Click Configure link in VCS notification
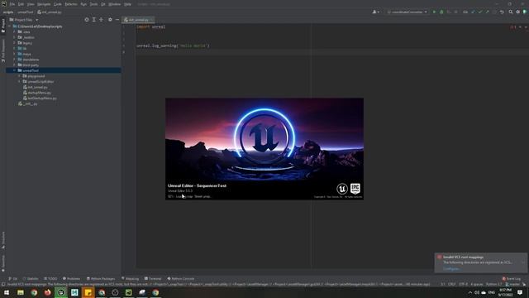Viewport: 529px width, 298px height. coord(451,268)
